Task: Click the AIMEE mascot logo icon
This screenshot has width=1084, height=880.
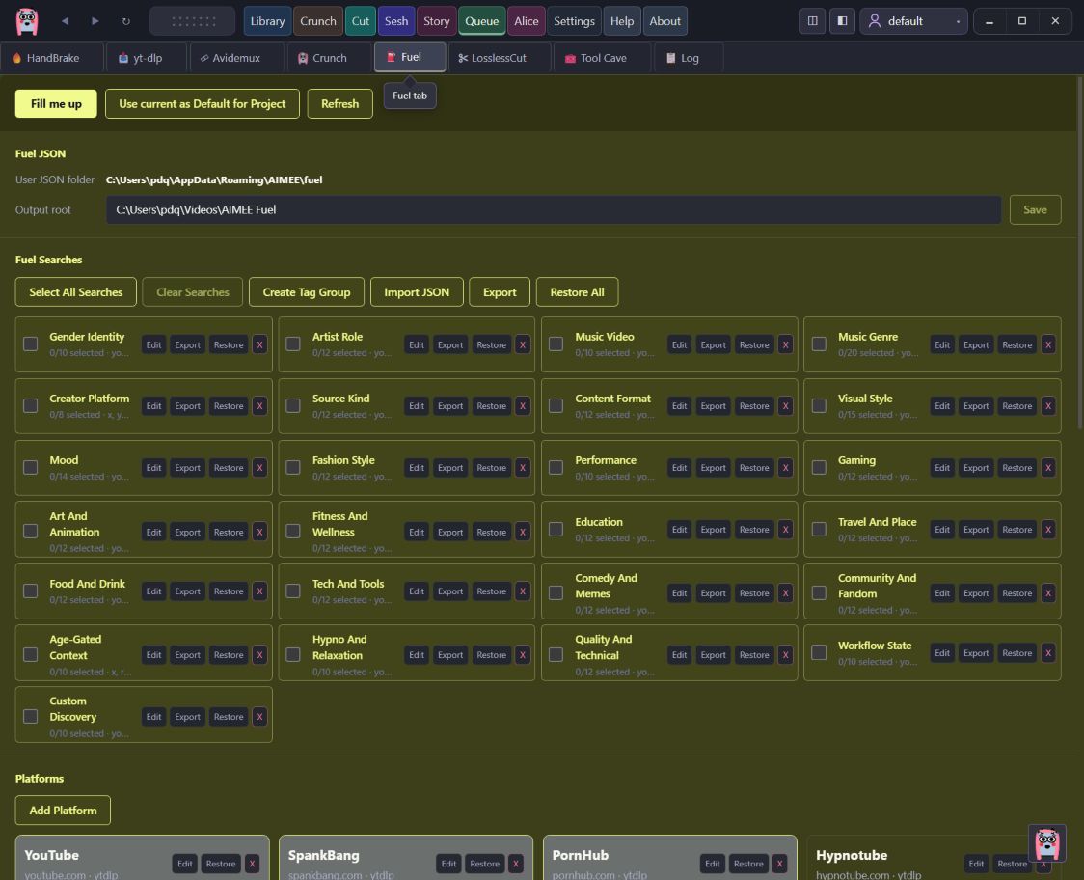Action: pos(27,21)
